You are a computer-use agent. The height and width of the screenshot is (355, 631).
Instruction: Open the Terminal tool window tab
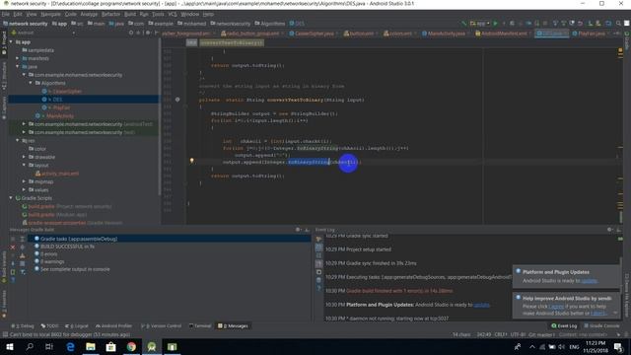[200, 325]
